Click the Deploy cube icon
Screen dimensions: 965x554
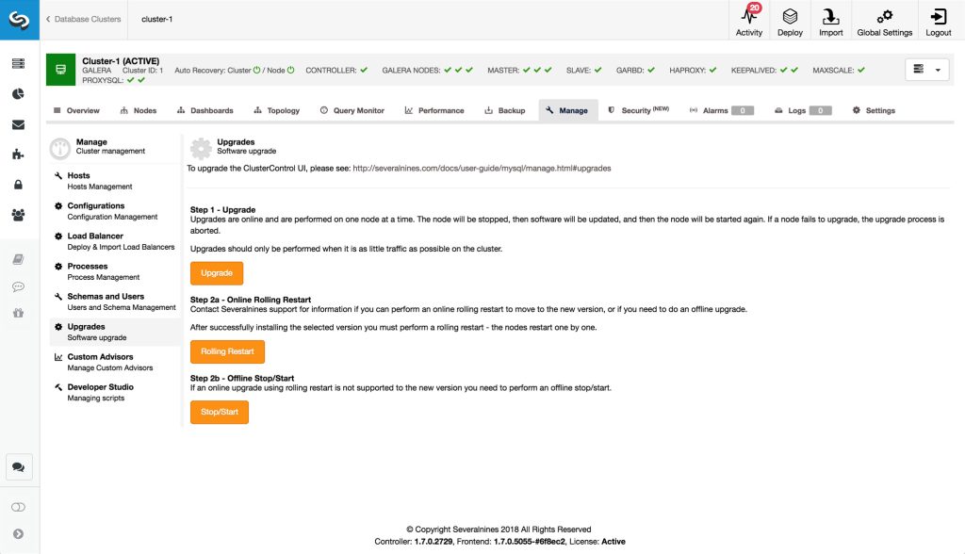click(x=790, y=18)
